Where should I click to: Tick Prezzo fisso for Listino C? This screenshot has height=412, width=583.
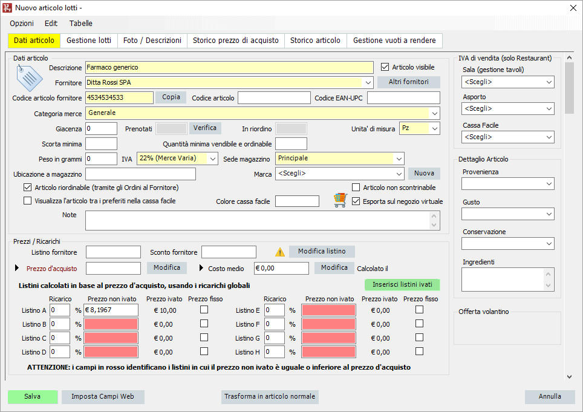coord(204,337)
